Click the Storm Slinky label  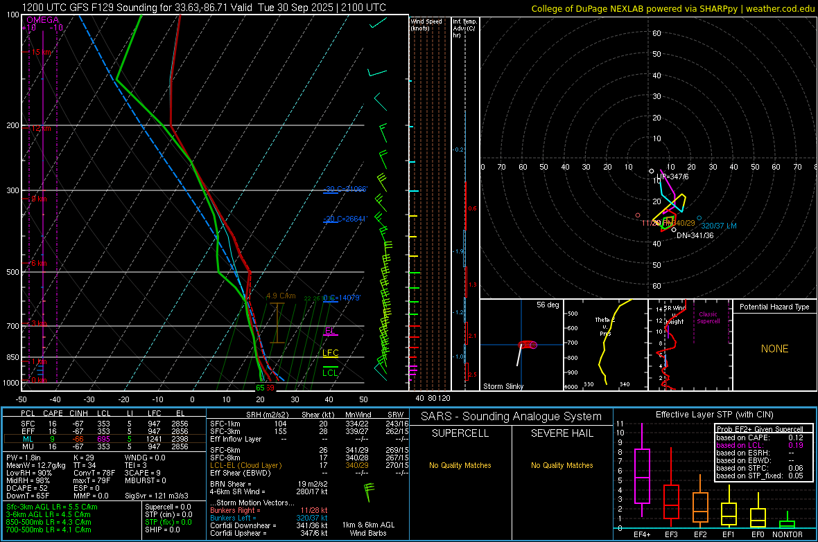click(x=503, y=386)
